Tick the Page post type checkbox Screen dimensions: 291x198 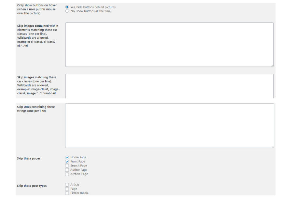tap(67, 189)
